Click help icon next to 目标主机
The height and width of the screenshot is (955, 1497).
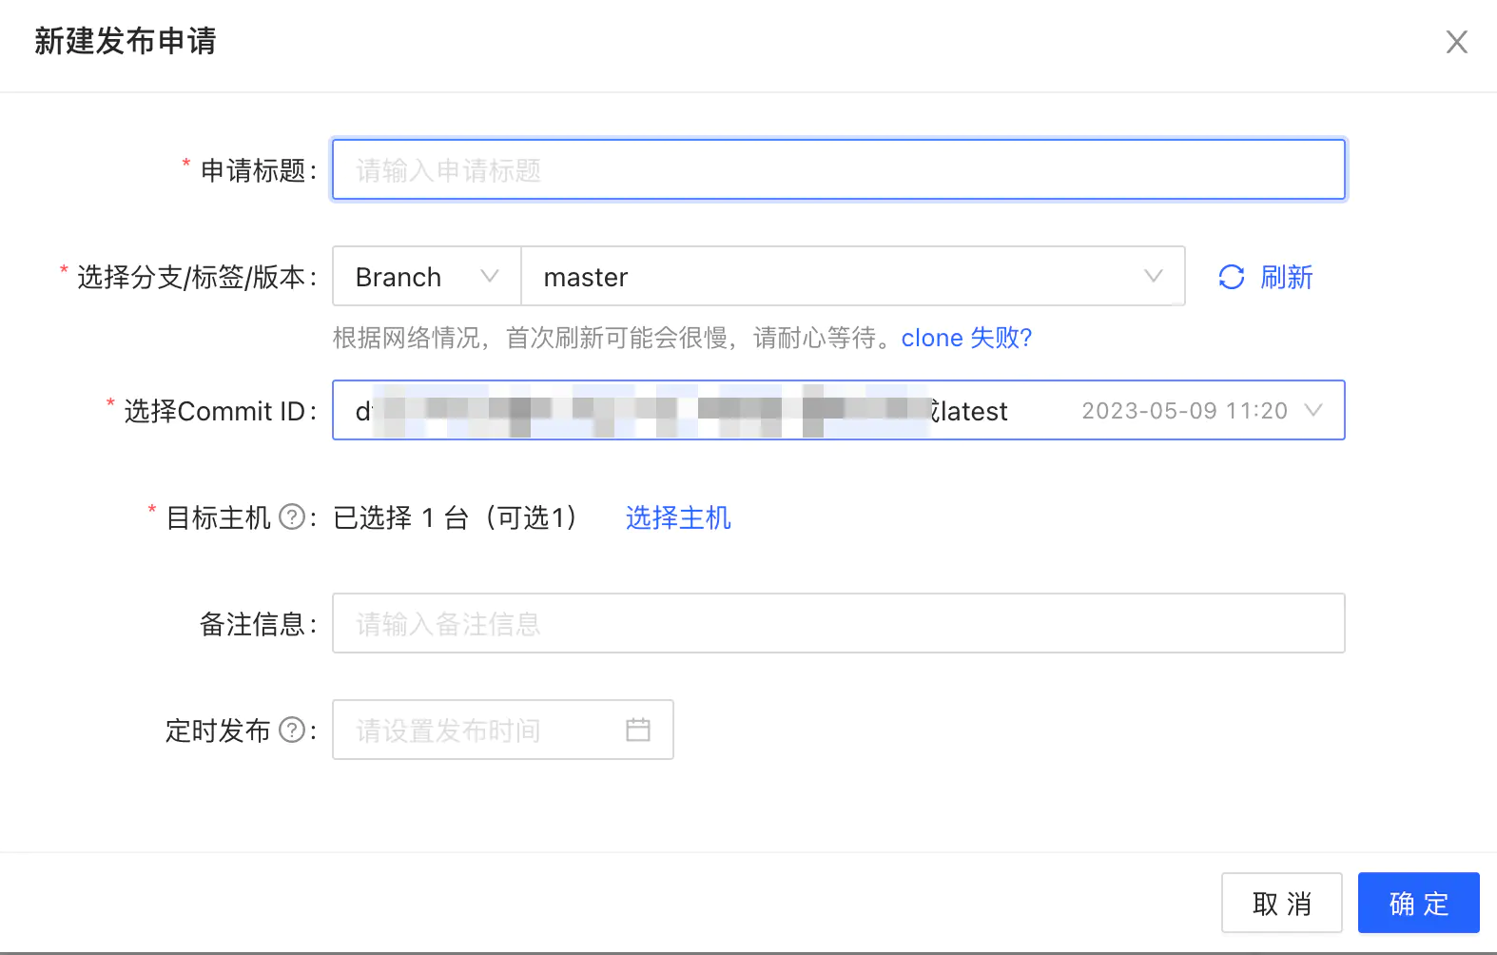click(x=292, y=517)
